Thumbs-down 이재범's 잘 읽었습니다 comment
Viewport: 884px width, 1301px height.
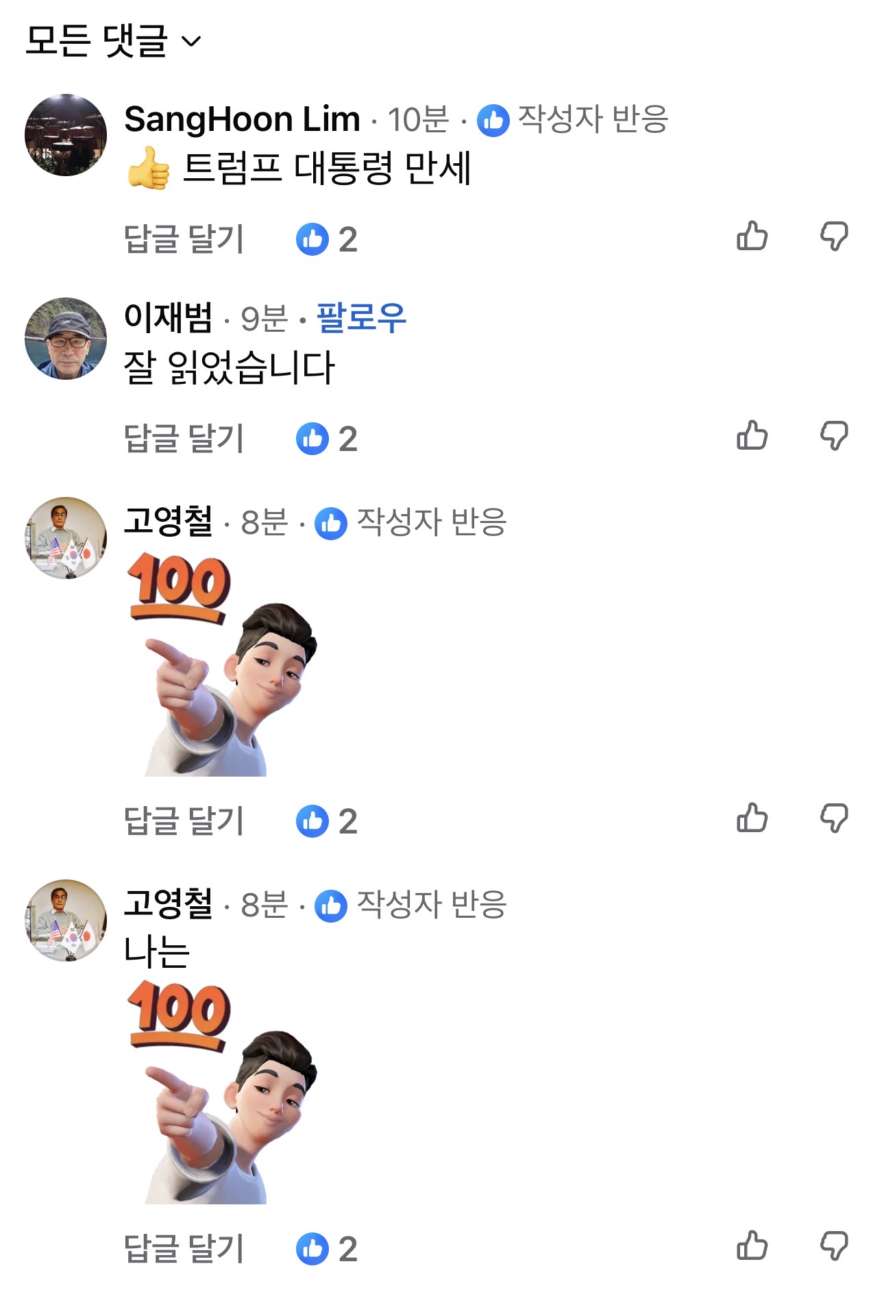tap(834, 436)
